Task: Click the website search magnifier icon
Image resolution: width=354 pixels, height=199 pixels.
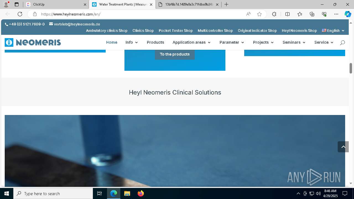Action: click(342, 43)
